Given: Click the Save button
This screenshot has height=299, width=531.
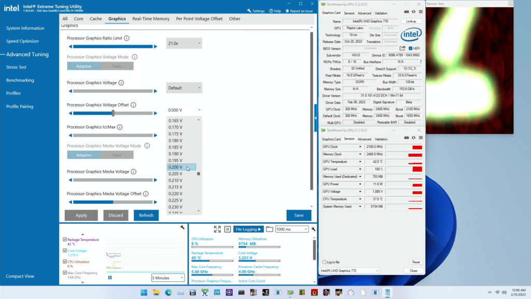Looking at the screenshot, I should click(299, 215).
